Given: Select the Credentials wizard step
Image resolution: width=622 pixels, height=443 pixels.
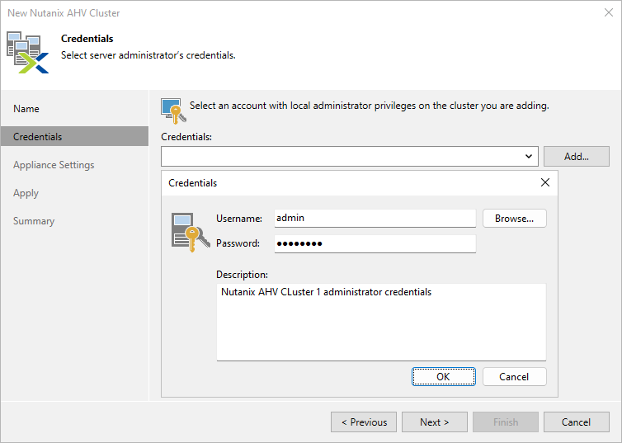Looking at the screenshot, I should coord(37,137).
